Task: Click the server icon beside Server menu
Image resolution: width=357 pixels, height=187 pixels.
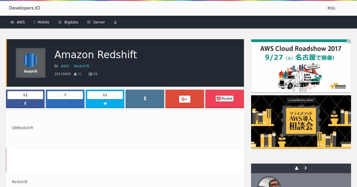Action: click(89, 22)
